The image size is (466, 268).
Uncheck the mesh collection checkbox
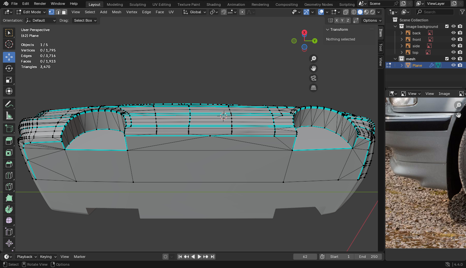tap(447, 59)
